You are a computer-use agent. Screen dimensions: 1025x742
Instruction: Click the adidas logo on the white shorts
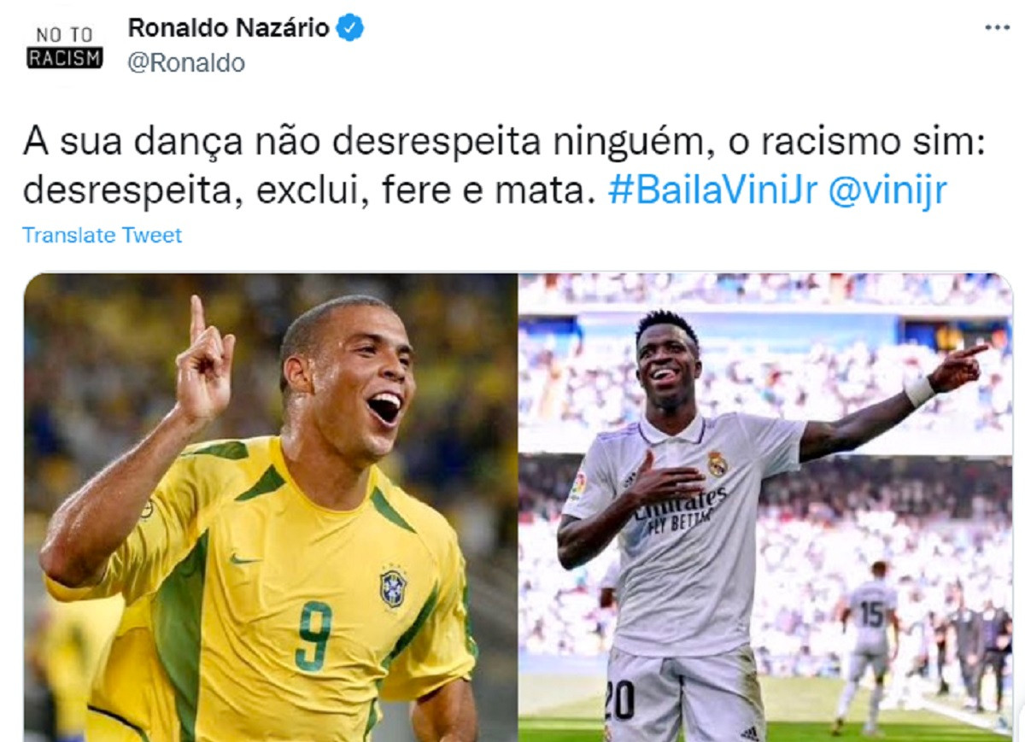pyautogui.click(x=750, y=733)
